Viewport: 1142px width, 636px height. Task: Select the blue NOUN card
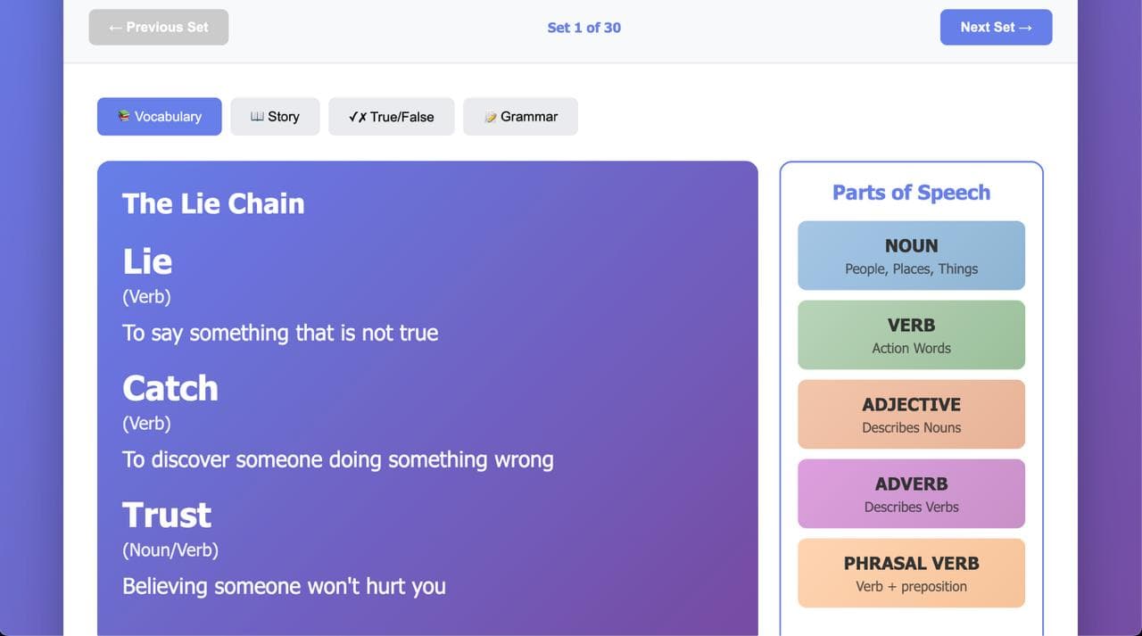(911, 255)
